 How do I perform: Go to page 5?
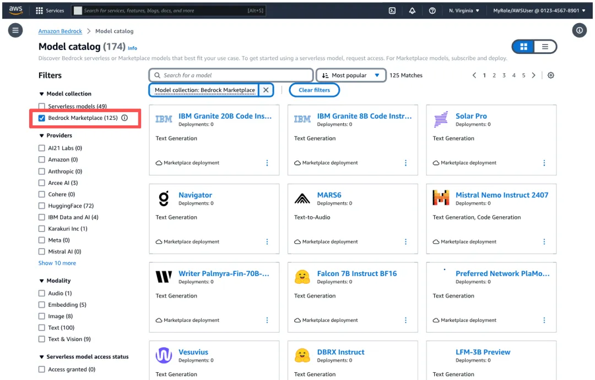click(524, 75)
